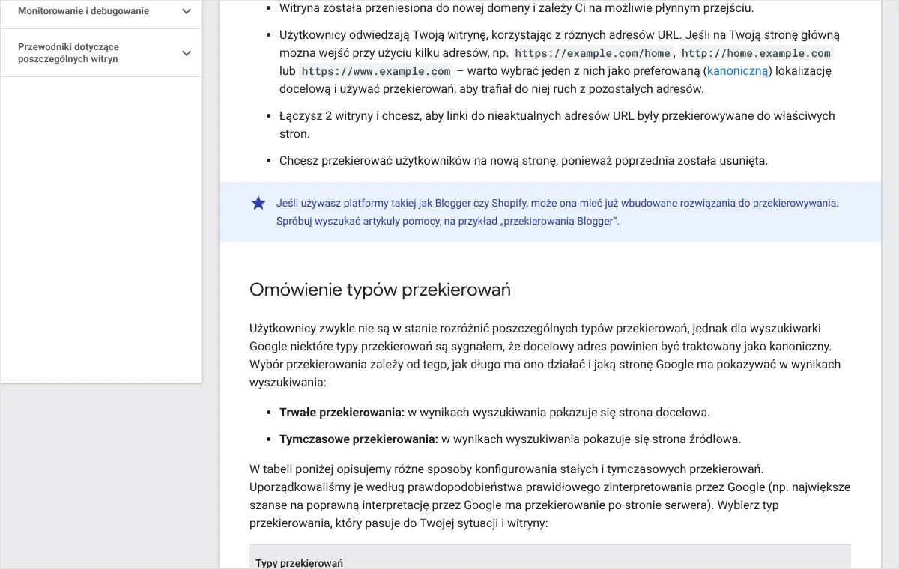Click the Typy przekierowań table header
This screenshot has height=569, width=899.
pos(299,562)
